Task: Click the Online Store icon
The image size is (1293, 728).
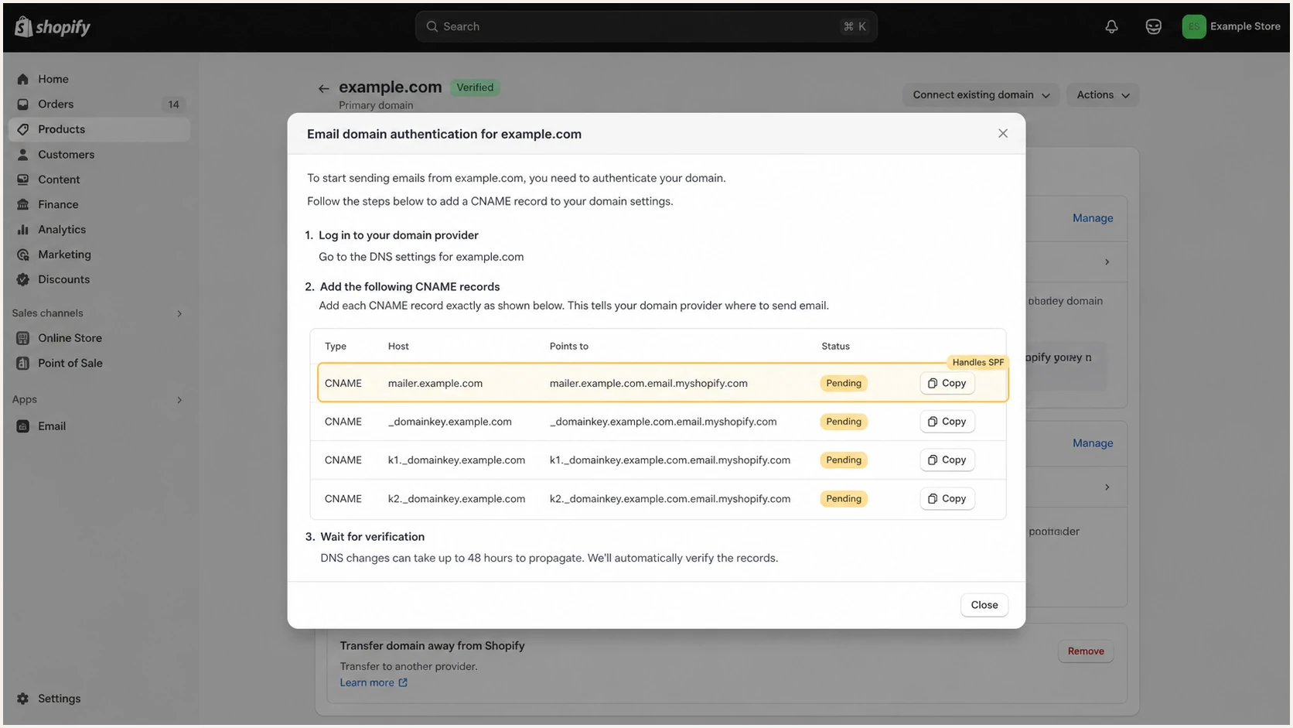Action: (x=23, y=338)
